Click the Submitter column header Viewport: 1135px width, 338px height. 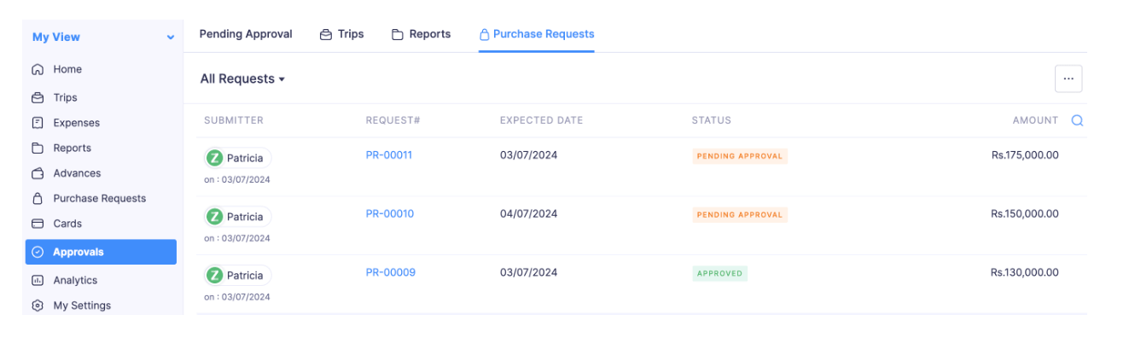point(234,120)
